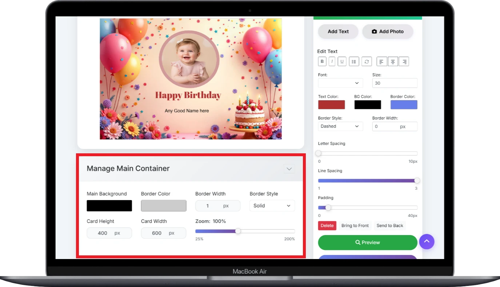The height and width of the screenshot is (287, 500).
Task: Align text to the right
Action: click(404, 62)
